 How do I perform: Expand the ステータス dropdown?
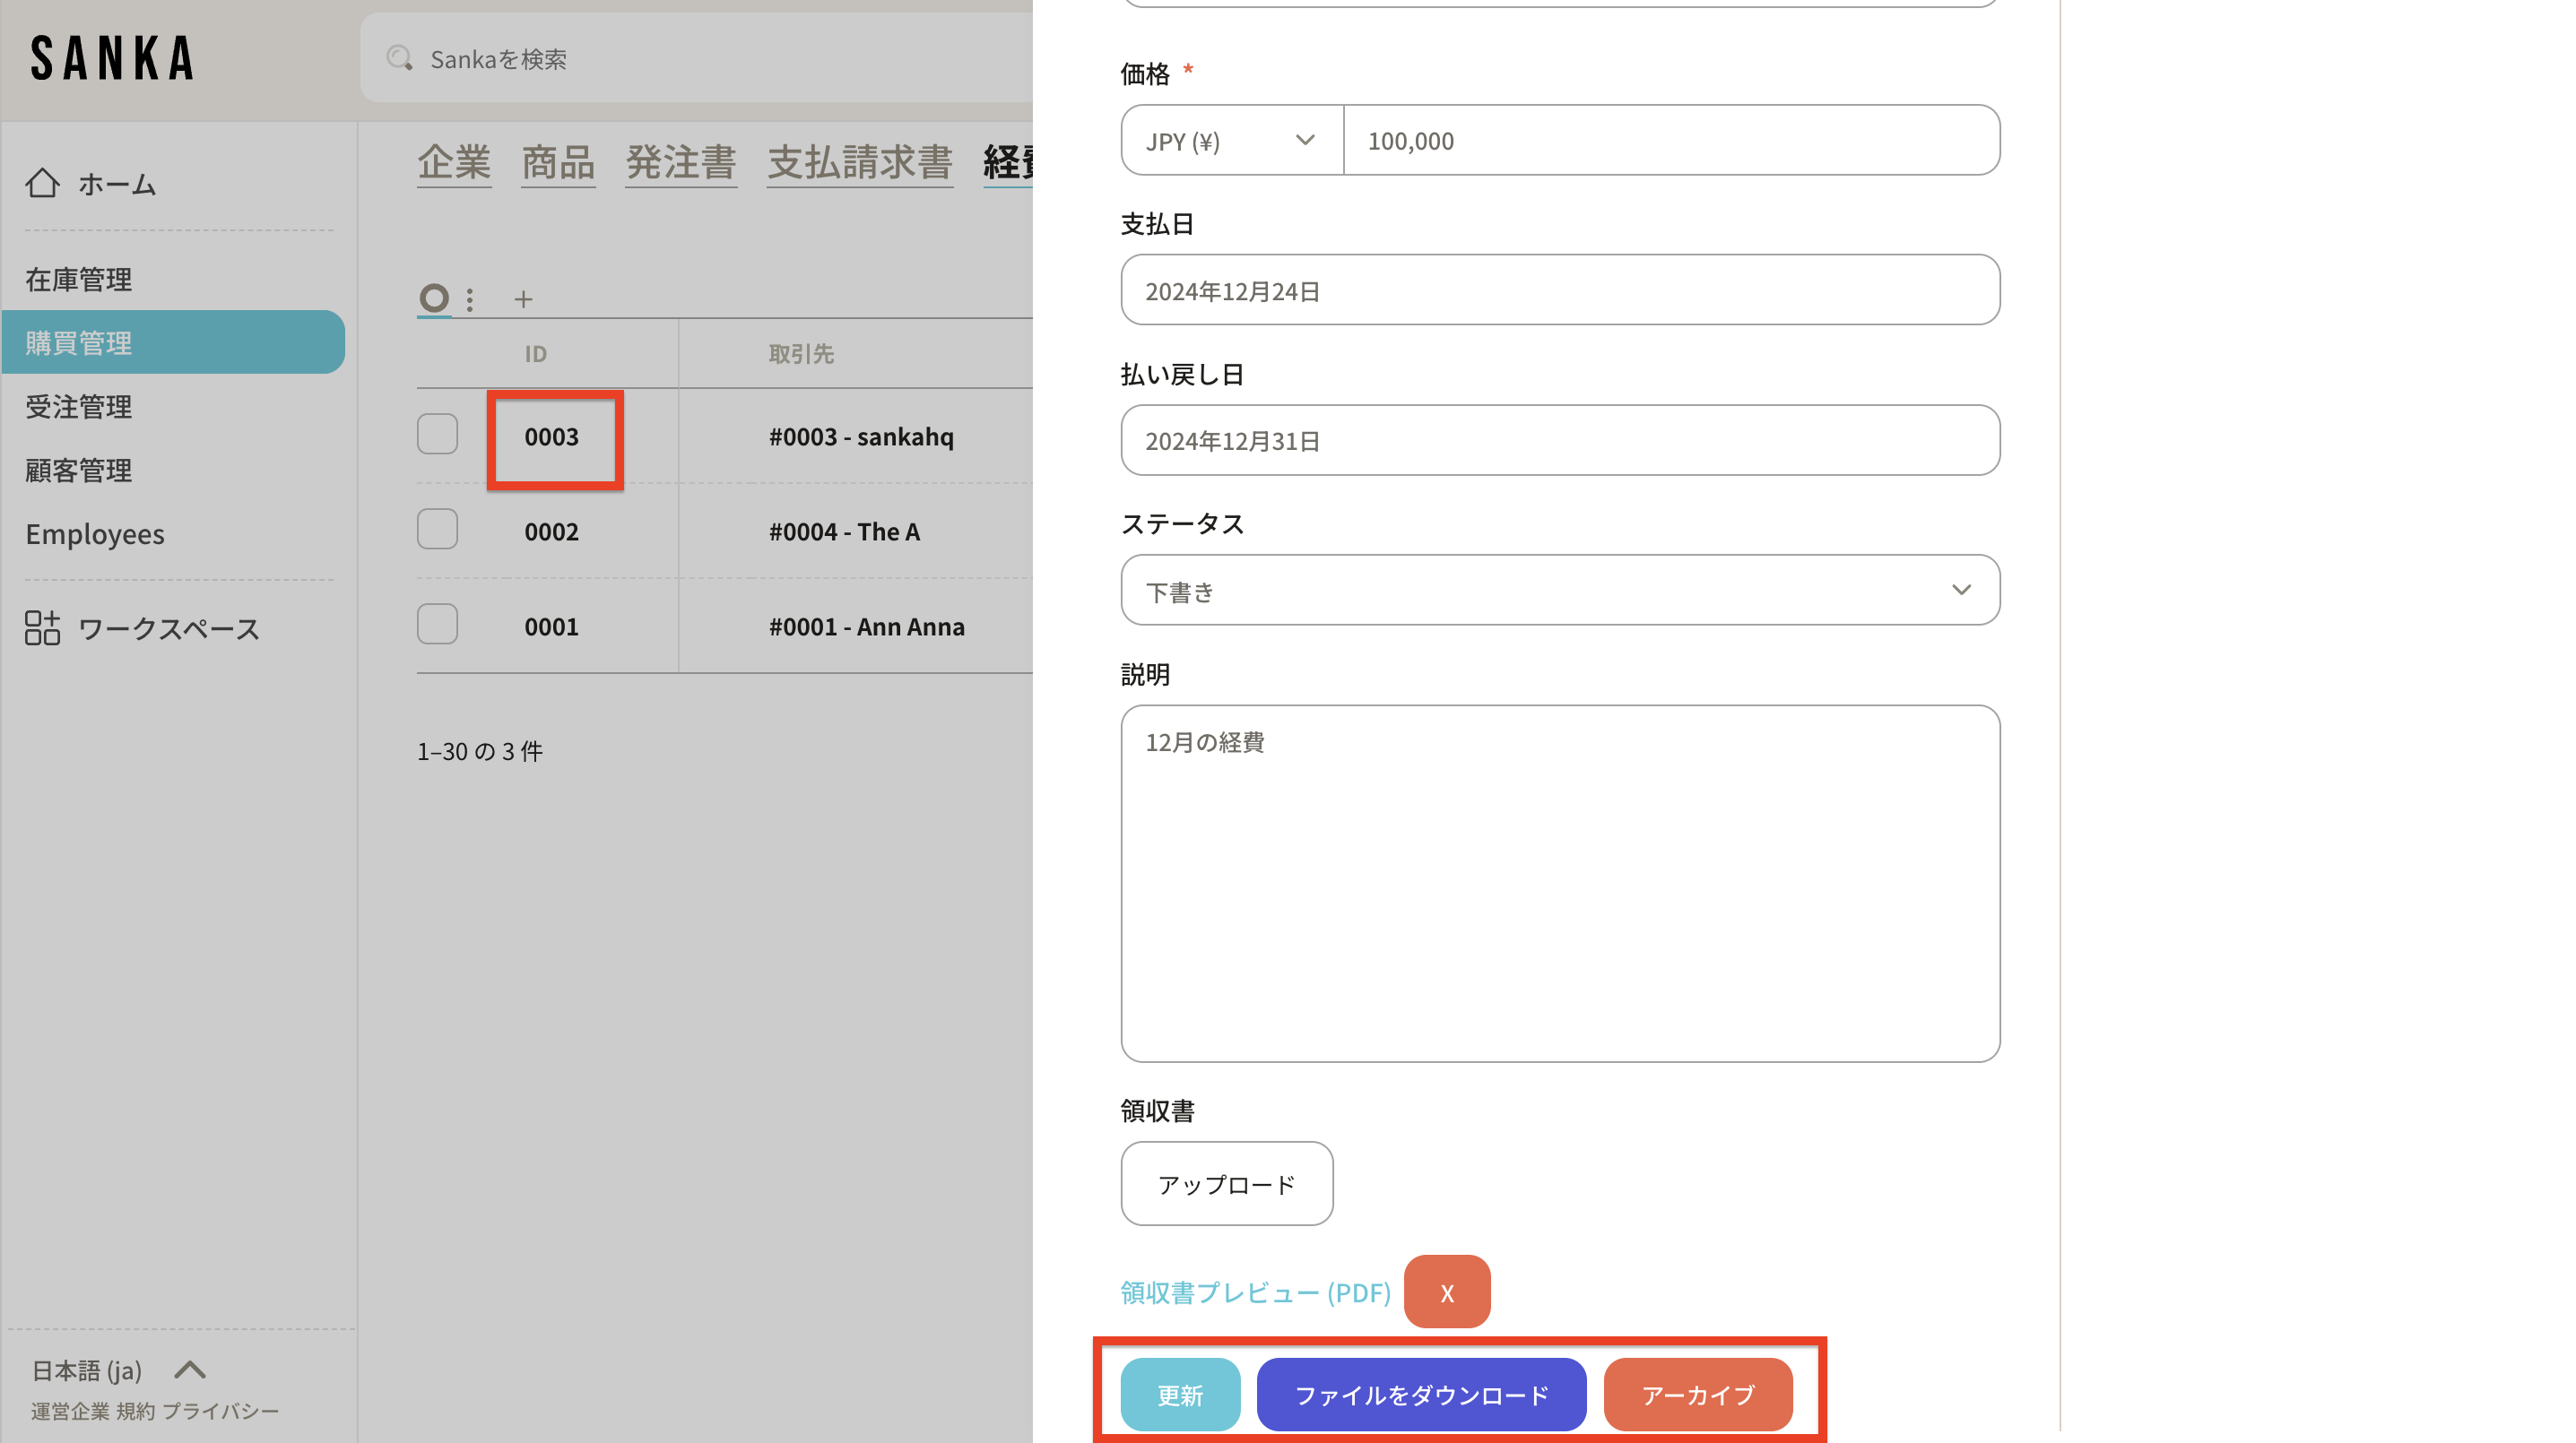[x=1559, y=591]
